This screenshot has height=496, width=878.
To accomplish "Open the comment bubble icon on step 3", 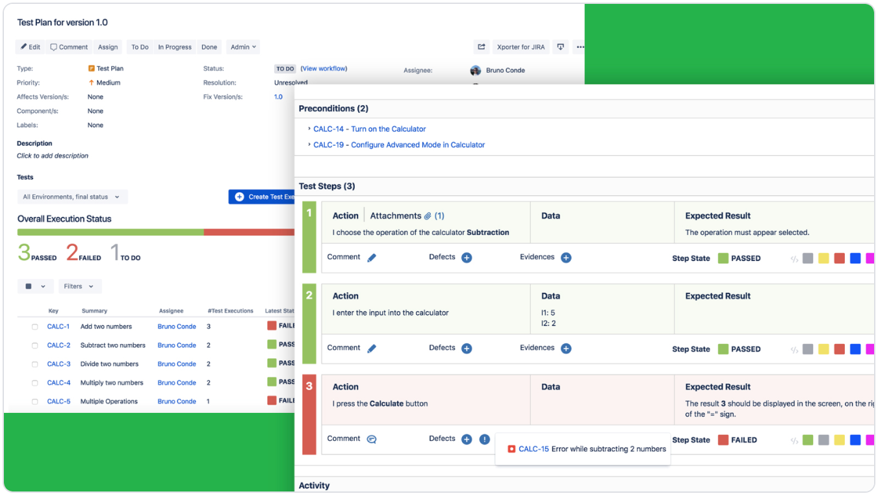I will 371,439.
